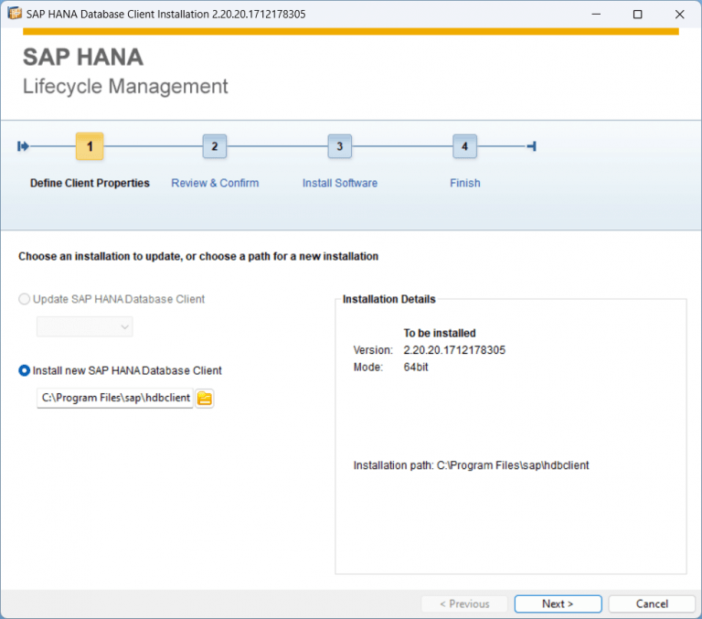Cancel the installation wizard
Viewport: 702px width, 619px height.
[652, 603]
